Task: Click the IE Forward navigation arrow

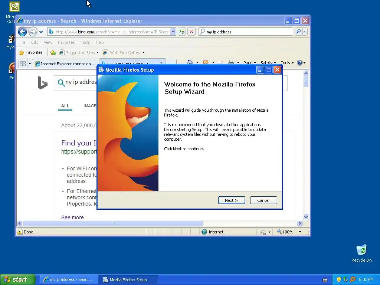Action: click(x=33, y=32)
